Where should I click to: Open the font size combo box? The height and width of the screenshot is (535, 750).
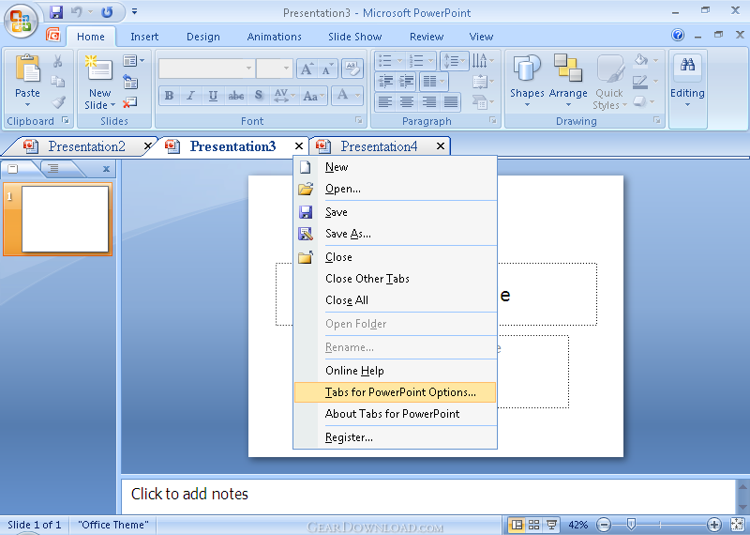[274, 69]
